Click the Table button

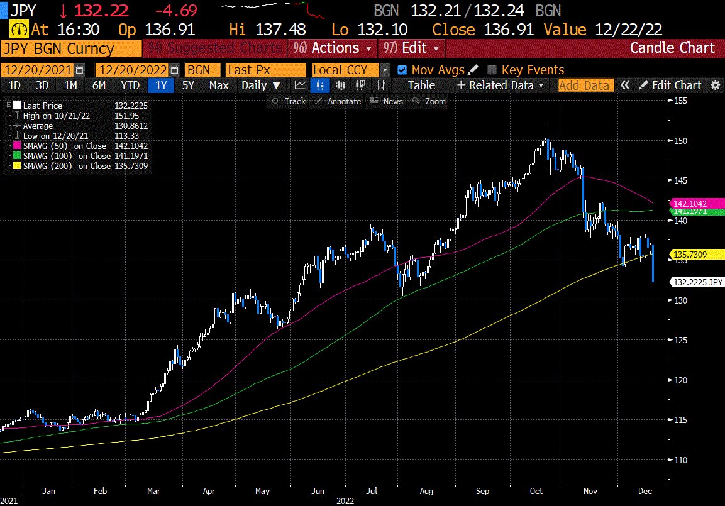pyautogui.click(x=421, y=85)
